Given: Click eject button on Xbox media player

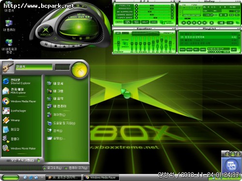Looking at the screenshot, I should click(64, 46).
